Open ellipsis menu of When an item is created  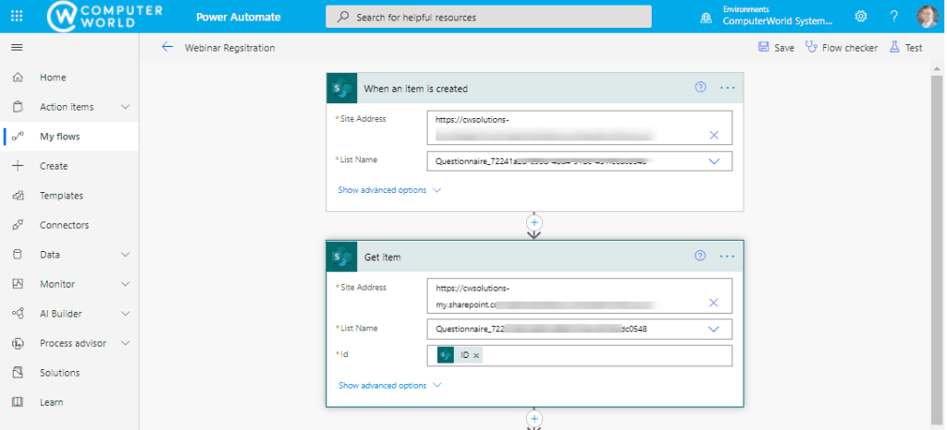pos(728,88)
